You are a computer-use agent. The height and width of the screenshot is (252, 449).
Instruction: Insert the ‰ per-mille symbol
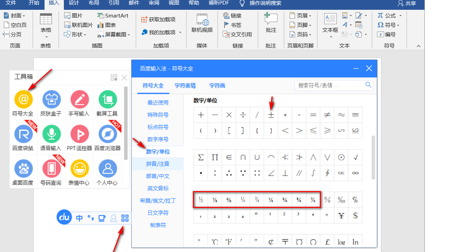click(341, 200)
